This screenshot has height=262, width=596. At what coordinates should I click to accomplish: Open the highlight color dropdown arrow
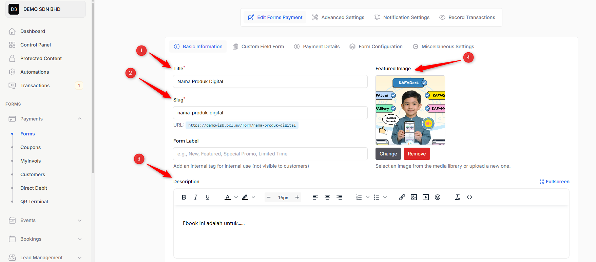pos(253,197)
